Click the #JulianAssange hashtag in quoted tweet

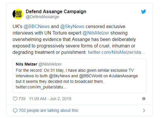pos(123,76)
